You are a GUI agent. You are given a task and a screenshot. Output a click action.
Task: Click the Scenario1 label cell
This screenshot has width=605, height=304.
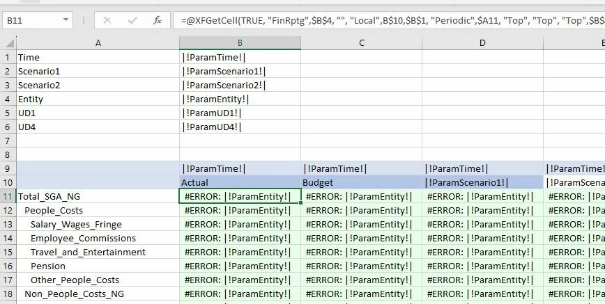tap(98, 71)
